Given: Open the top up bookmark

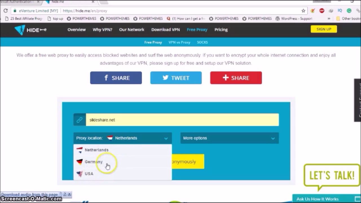Looking at the screenshot, I should [x=55, y=19].
